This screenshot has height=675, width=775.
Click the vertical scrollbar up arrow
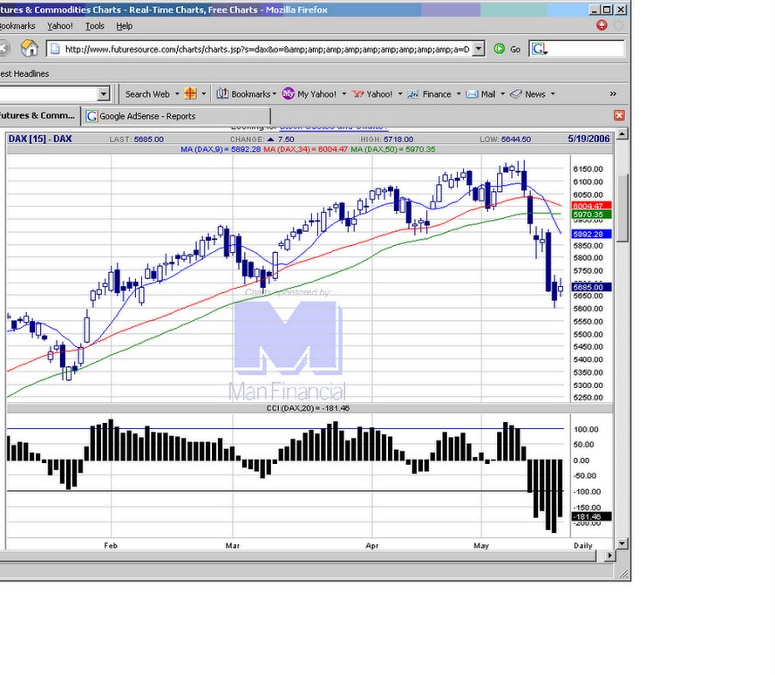(x=622, y=134)
